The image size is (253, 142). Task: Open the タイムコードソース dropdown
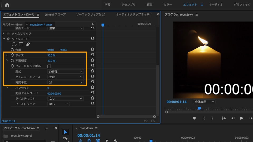click(x=66, y=77)
